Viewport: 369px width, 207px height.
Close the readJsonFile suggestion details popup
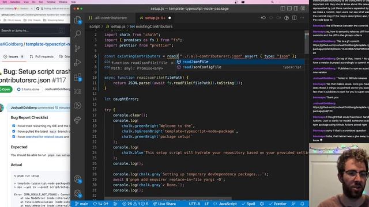coord(172,63)
